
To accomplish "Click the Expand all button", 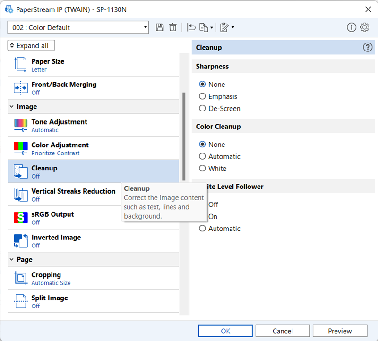I will pyautogui.click(x=31, y=46).
